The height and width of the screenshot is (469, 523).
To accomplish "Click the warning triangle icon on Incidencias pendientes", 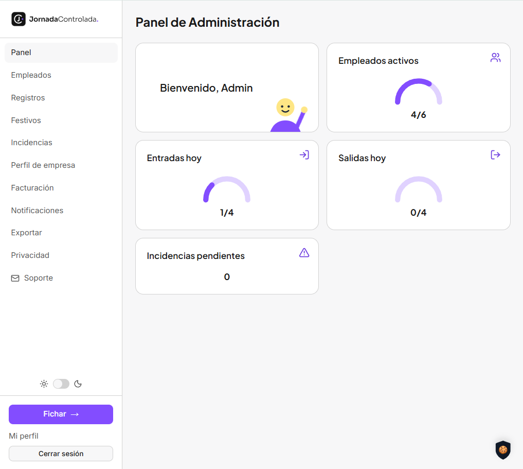I will click(304, 253).
